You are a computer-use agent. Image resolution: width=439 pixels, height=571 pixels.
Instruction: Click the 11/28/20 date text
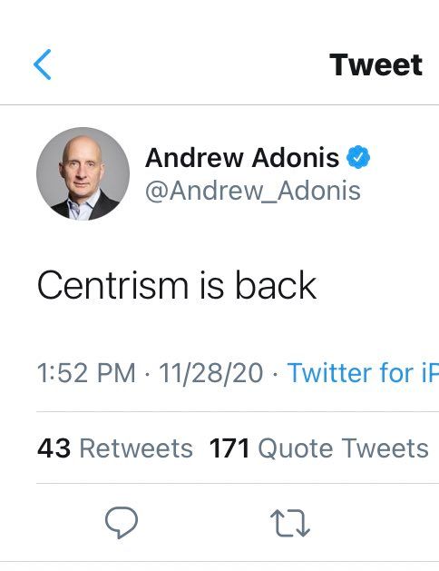click(211, 373)
